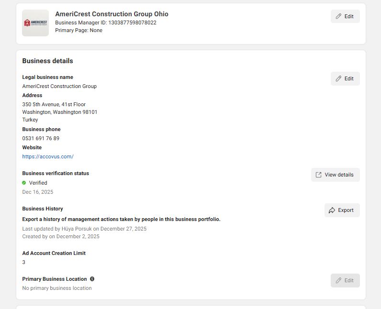Click 'AmeriCrest Construction Group Ohio' title

112,14
